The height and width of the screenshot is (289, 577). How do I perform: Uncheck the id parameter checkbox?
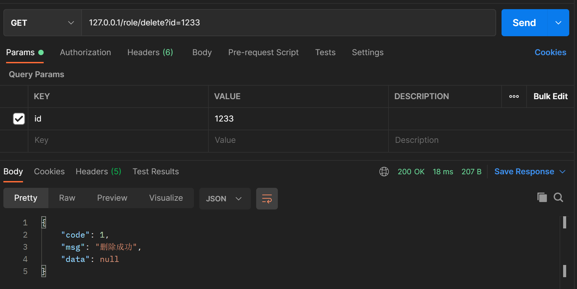pyautogui.click(x=19, y=119)
